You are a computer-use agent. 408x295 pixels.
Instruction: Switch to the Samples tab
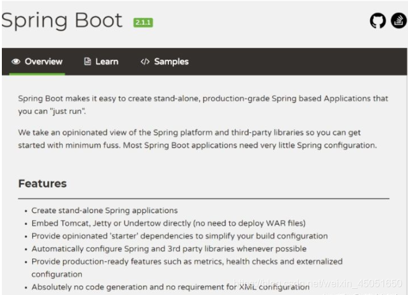coord(165,61)
